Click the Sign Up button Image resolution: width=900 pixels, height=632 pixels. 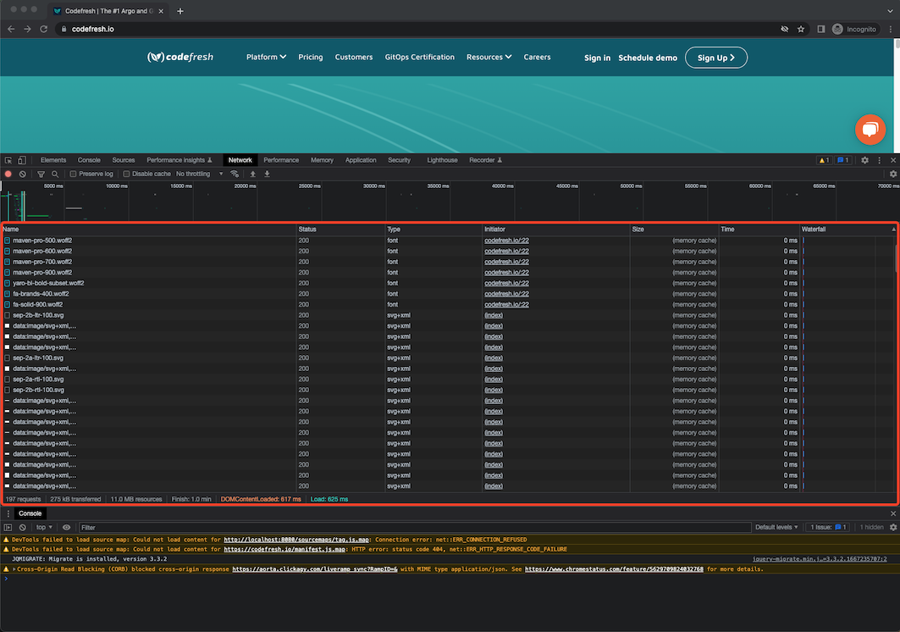coord(716,58)
